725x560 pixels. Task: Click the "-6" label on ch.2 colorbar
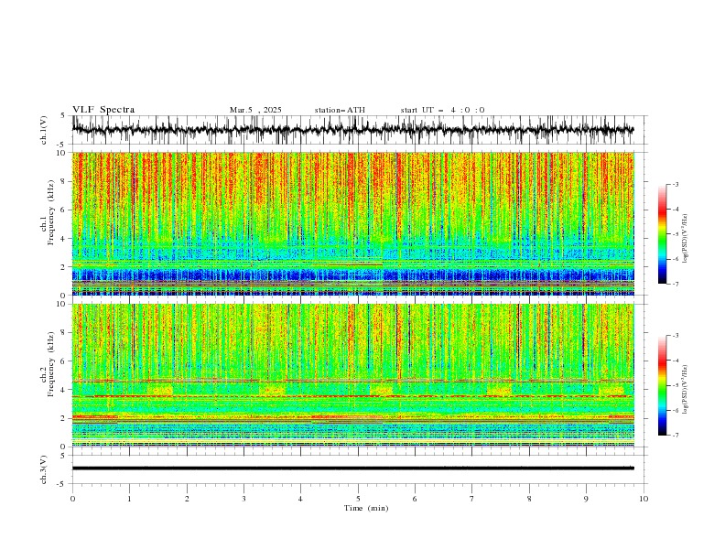coord(676,410)
